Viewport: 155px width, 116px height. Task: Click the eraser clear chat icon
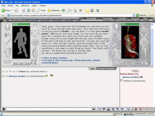[99, 109]
